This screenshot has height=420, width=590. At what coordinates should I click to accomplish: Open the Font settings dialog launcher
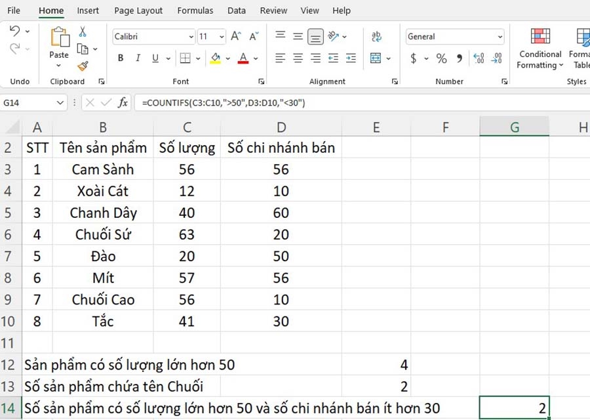261,81
